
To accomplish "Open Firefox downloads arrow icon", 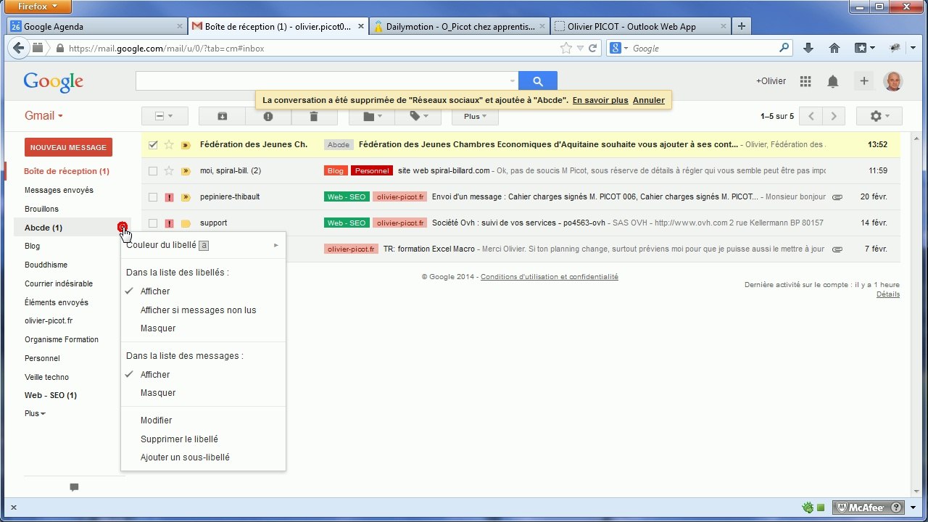I will point(808,48).
